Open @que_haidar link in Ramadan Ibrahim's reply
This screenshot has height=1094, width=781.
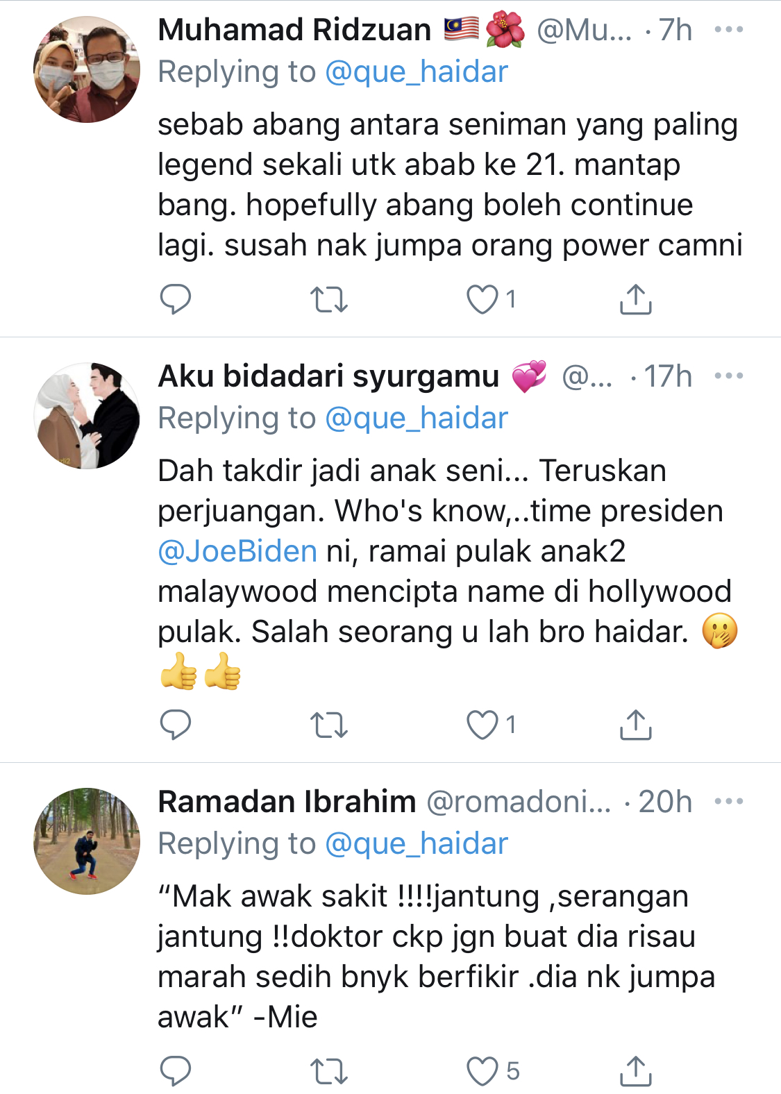416,843
